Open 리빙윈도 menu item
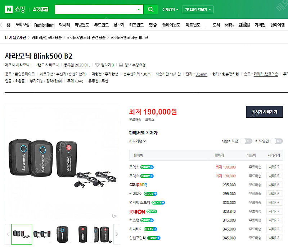 [82, 25]
